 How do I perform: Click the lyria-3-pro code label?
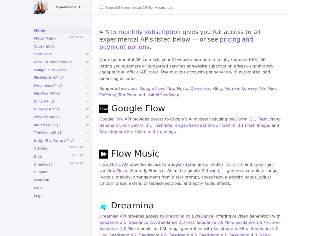click(x=264, y=165)
